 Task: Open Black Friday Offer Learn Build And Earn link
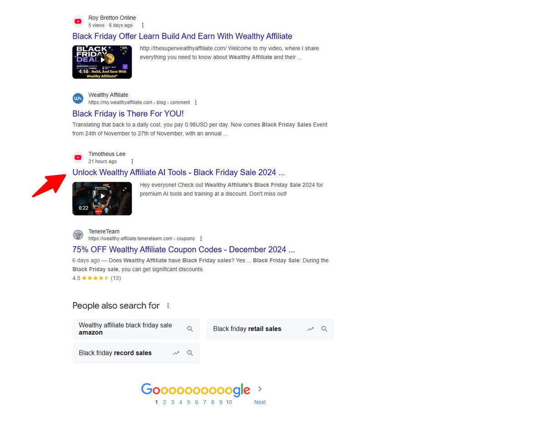click(x=182, y=36)
